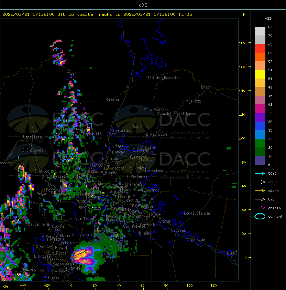Click the Uspallata place label
The image size is (286, 290).
[x=32, y=137]
